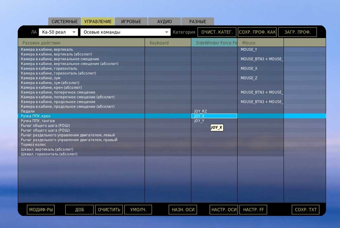Click the Mouse column header

point(261,43)
